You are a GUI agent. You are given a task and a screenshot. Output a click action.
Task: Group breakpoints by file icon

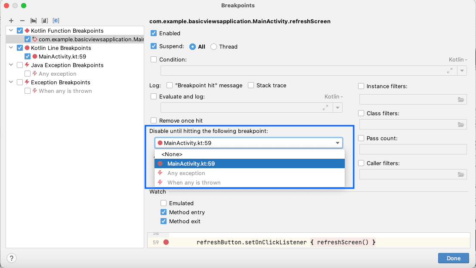coord(45,21)
